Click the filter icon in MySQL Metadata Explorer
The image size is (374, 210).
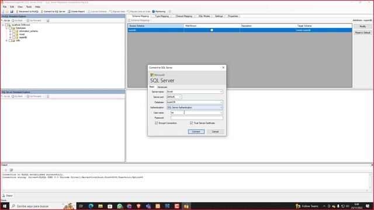[x=48, y=20]
